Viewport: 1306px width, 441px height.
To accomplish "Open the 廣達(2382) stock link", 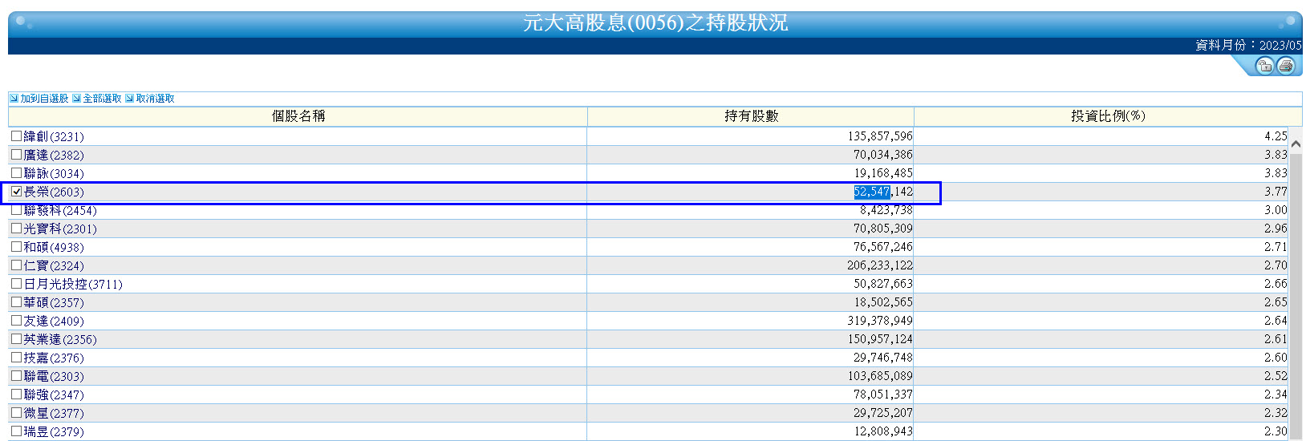I will 54,156.
